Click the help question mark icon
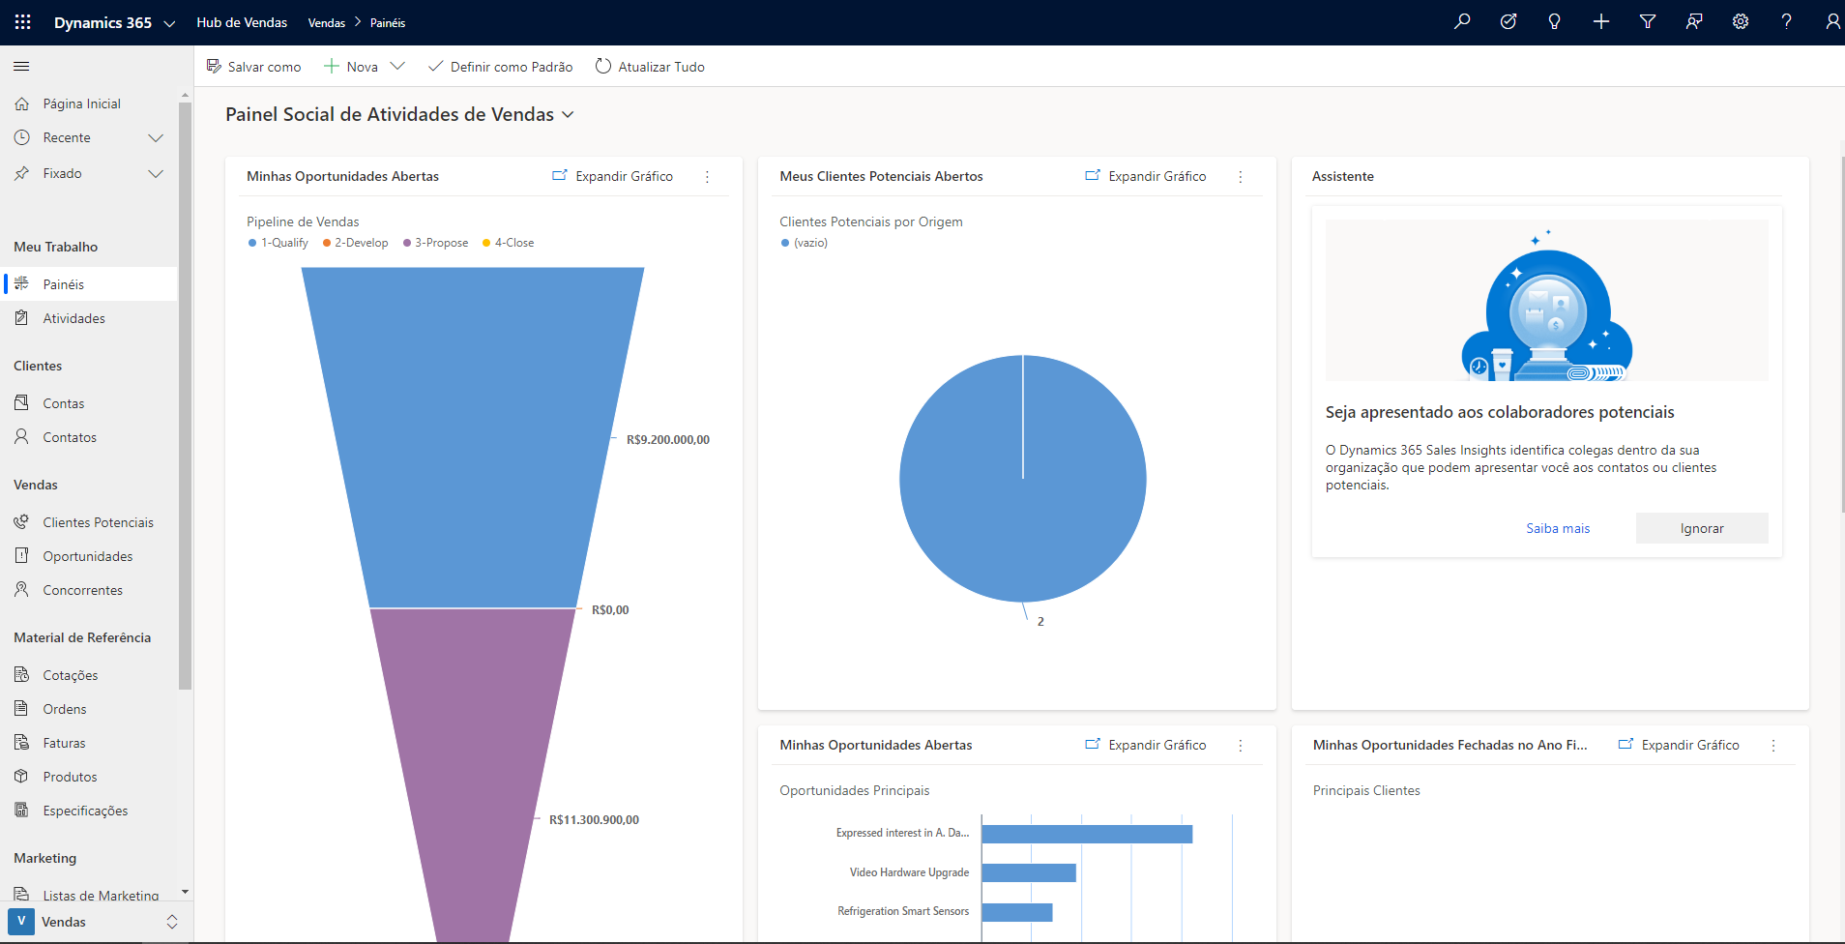The height and width of the screenshot is (944, 1845). tap(1787, 21)
